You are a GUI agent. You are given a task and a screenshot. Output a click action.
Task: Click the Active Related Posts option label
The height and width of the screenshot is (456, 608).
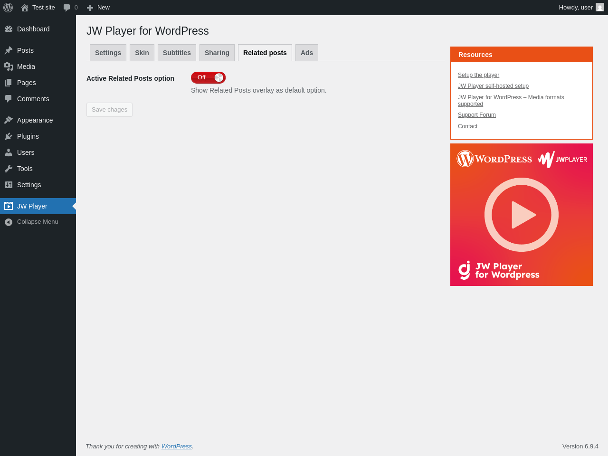[130, 78]
